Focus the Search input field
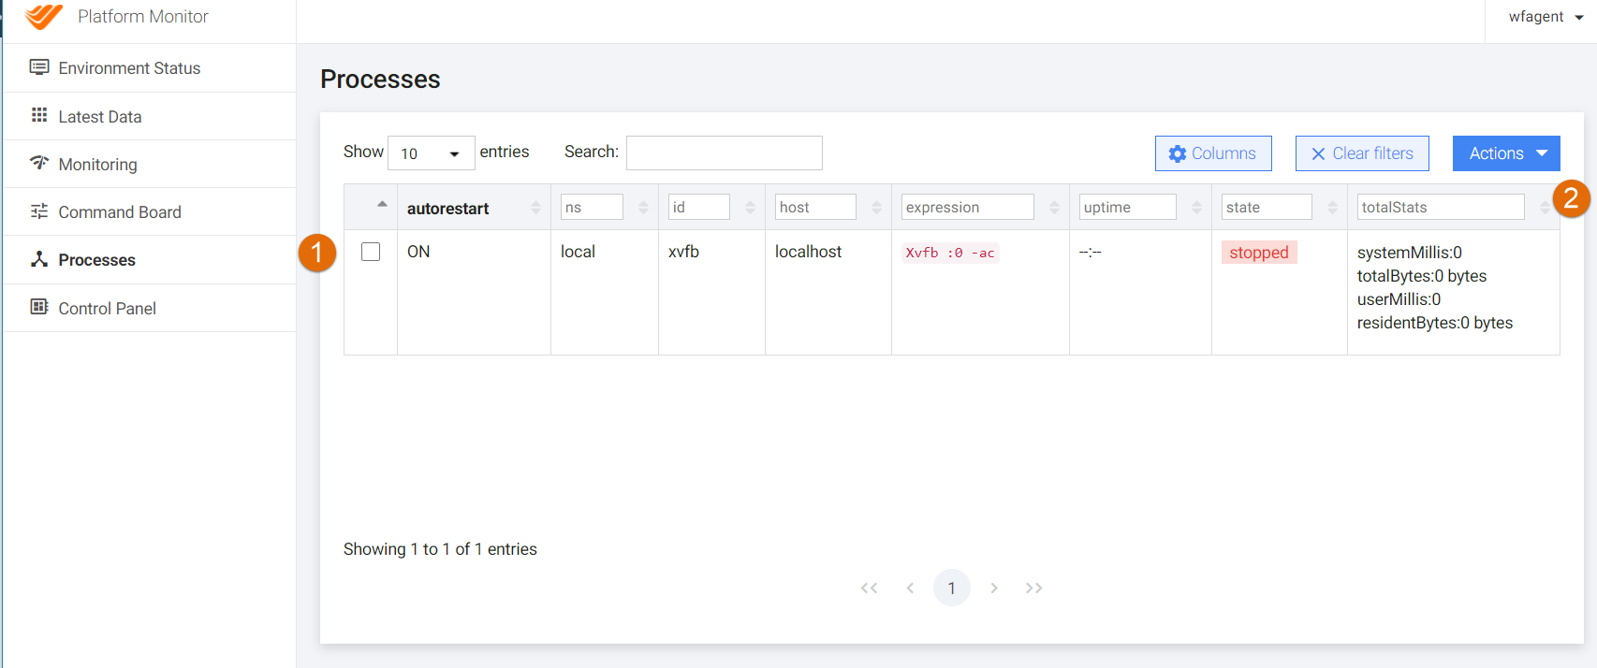This screenshot has width=1597, height=668. (725, 152)
